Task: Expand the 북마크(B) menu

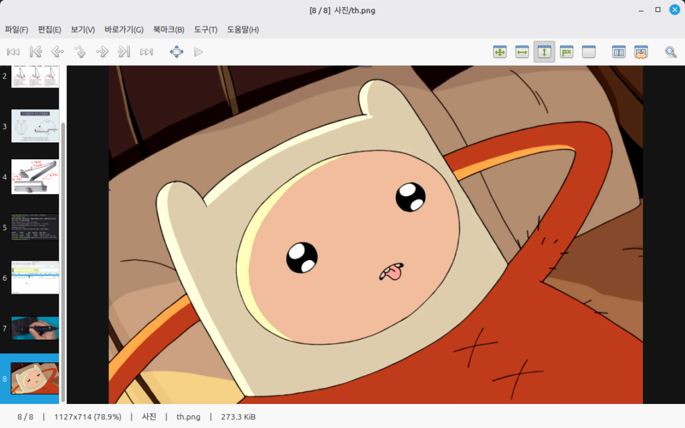Action: pyautogui.click(x=169, y=29)
